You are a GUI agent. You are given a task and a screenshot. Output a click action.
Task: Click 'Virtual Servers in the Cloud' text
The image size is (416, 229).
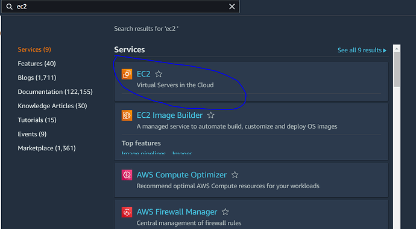(x=175, y=85)
